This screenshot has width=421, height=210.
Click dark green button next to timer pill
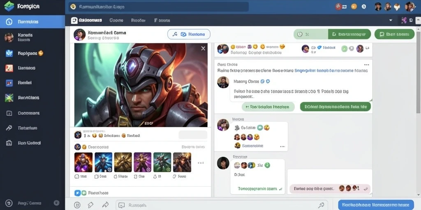click(x=349, y=34)
